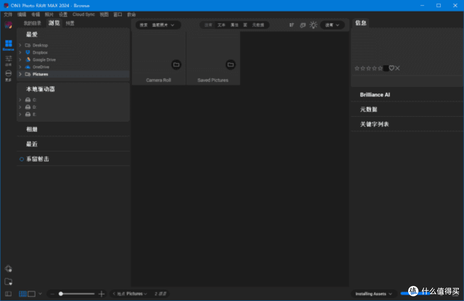The width and height of the screenshot is (464, 301).
Task: Open the 文件 menu
Action: [x=8, y=15]
